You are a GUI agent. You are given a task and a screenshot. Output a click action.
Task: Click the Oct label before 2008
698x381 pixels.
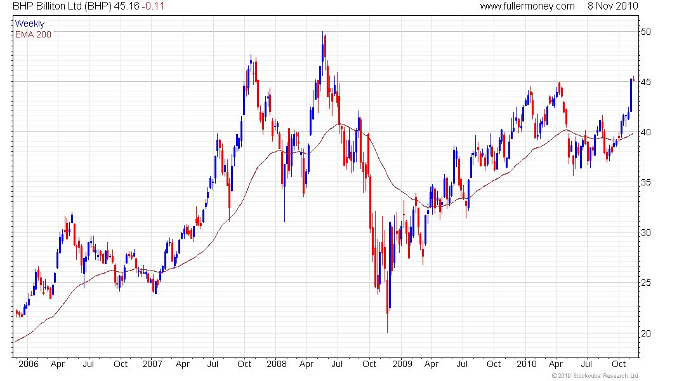pyautogui.click(x=244, y=364)
